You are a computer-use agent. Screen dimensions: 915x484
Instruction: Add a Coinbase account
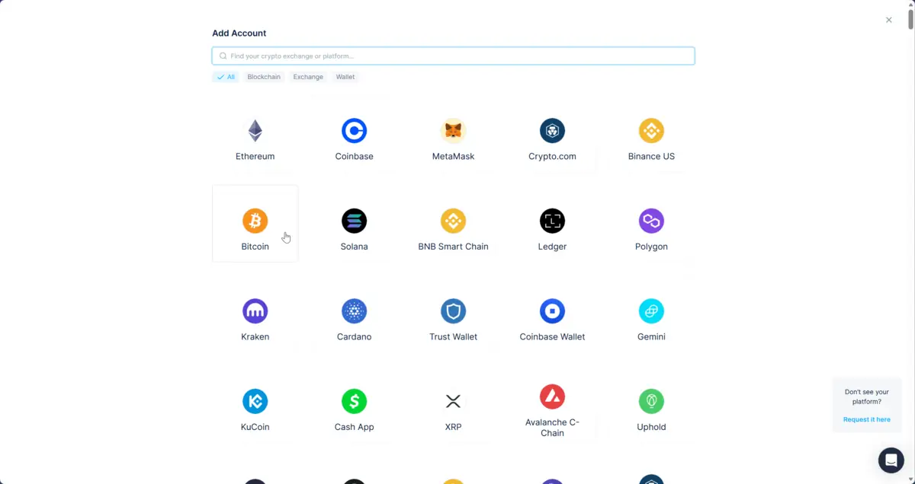(354, 130)
